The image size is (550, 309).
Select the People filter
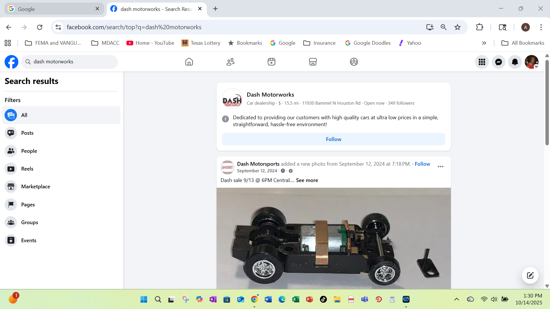tap(29, 151)
